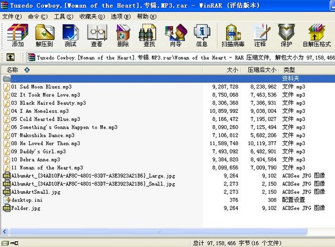Click the JPG icon of AlbumArtSmall.jpg
This screenshot has width=335, height=247.
tap(7, 192)
